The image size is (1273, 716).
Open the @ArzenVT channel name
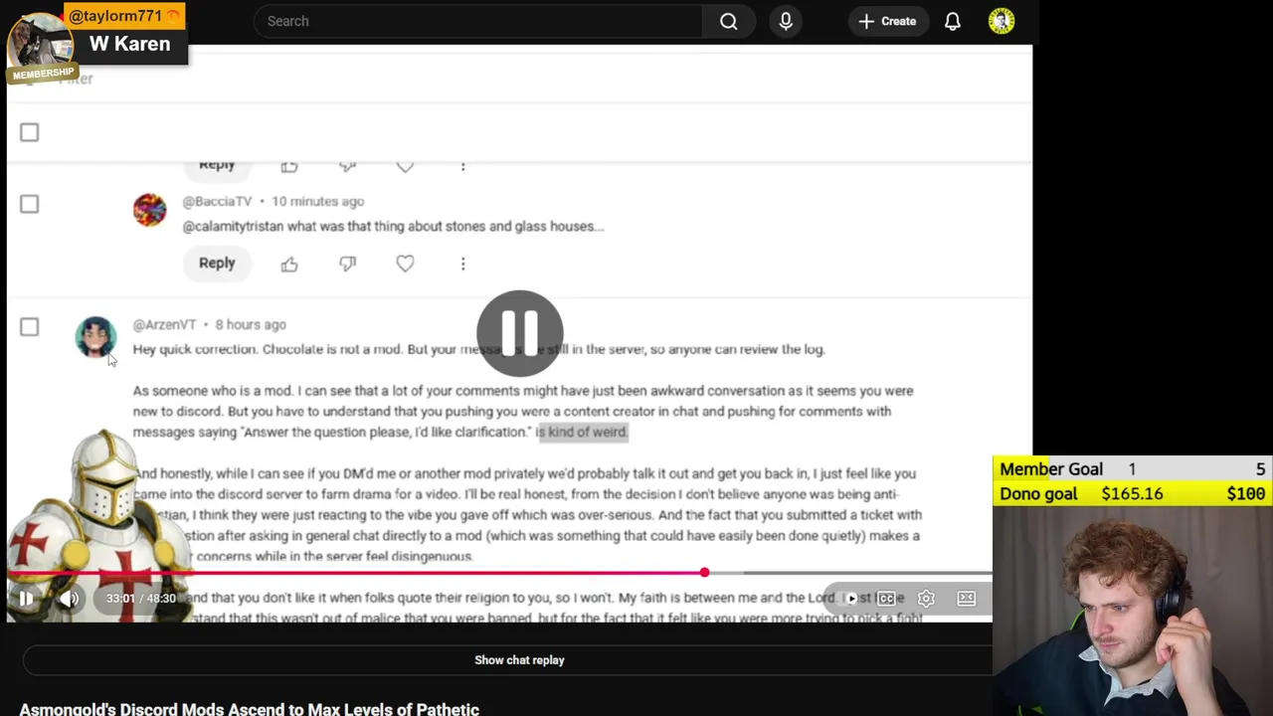click(x=164, y=324)
